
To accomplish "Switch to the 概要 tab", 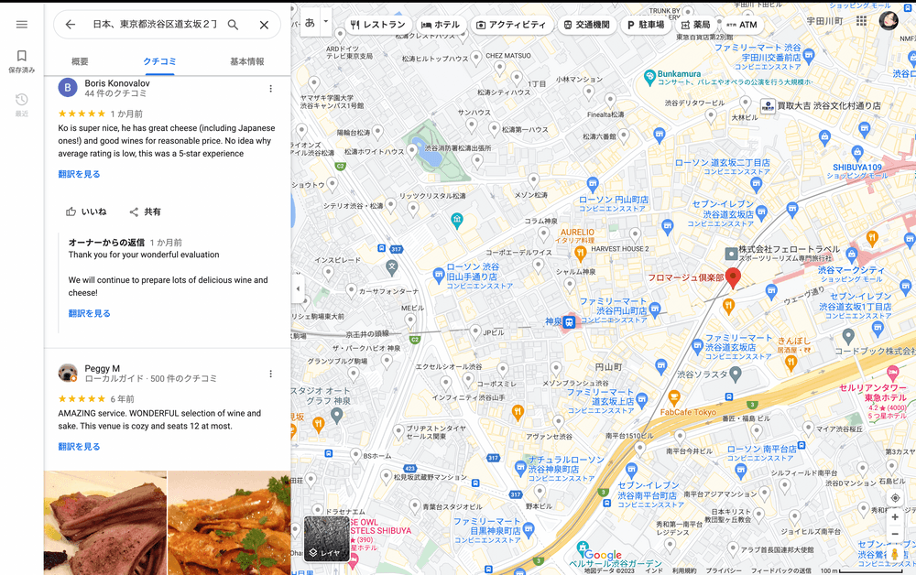I will pos(80,61).
